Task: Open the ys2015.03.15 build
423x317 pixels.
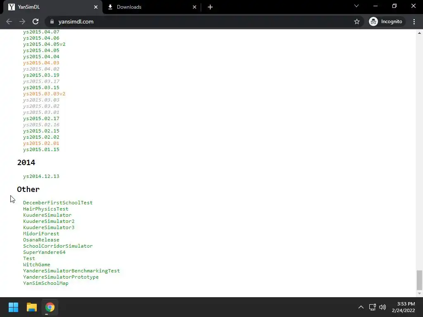Action: (41, 88)
